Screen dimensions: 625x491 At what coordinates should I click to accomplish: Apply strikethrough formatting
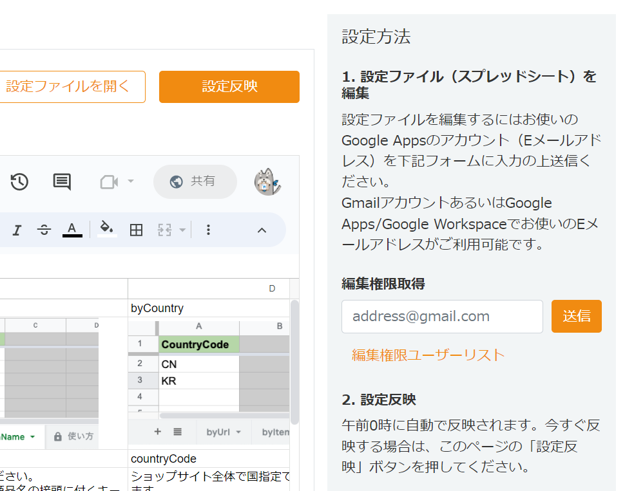click(x=44, y=230)
